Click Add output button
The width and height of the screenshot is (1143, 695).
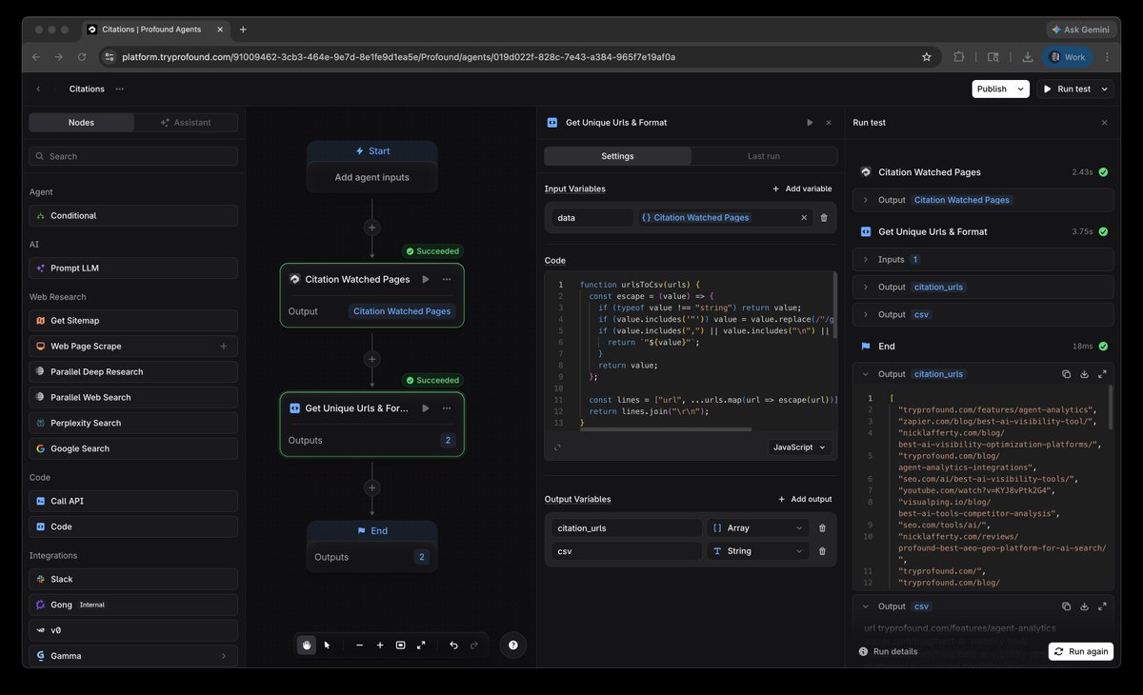tap(805, 499)
